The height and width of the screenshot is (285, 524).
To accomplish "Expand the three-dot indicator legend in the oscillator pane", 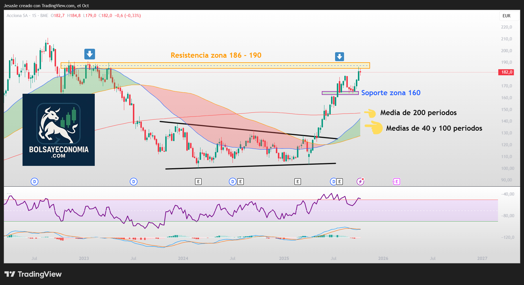I will (9, 193).
